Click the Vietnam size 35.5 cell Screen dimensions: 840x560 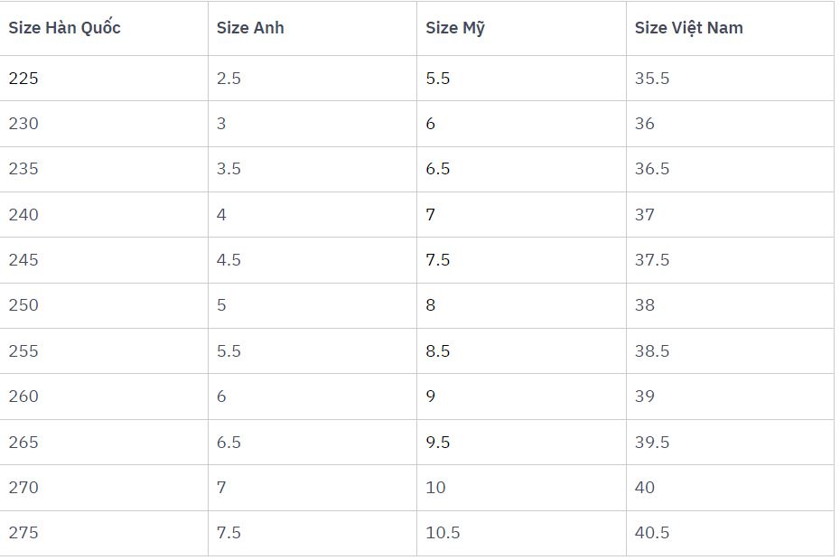652,79
